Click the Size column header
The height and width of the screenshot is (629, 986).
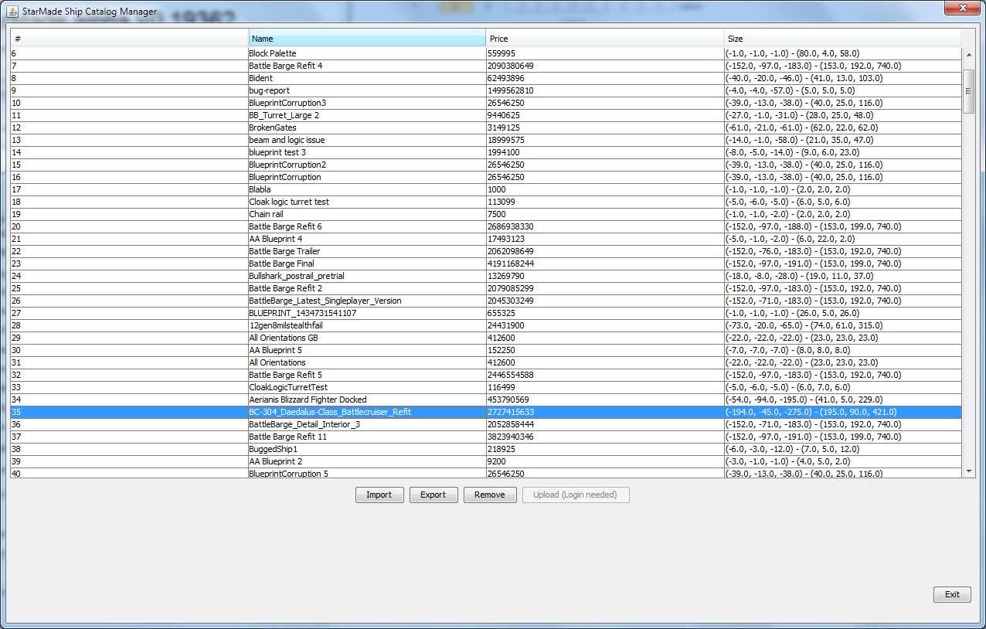pyautogui.click(x=842, y=39)
